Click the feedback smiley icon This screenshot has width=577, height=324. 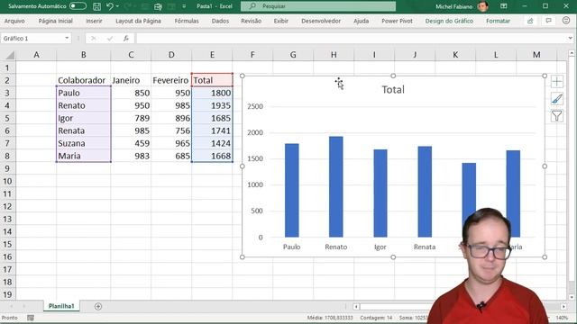pyautogui.click(x=566, y=21)
